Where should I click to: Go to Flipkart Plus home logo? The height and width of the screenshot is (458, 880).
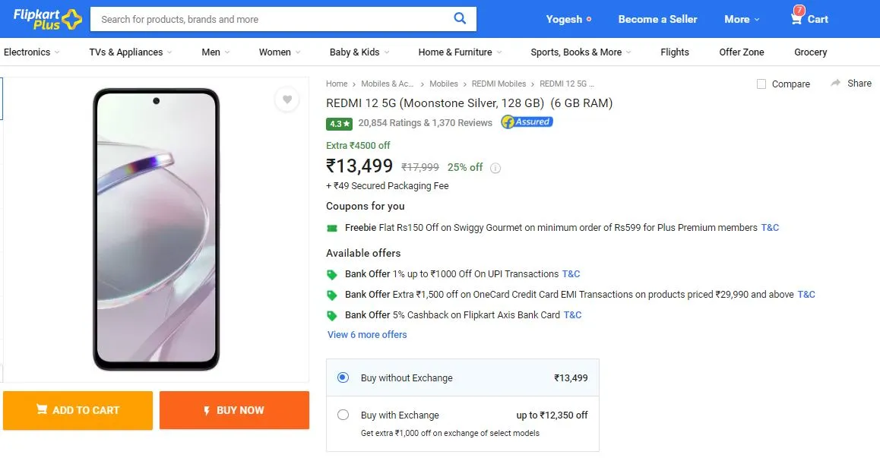[x=48, y=19]
